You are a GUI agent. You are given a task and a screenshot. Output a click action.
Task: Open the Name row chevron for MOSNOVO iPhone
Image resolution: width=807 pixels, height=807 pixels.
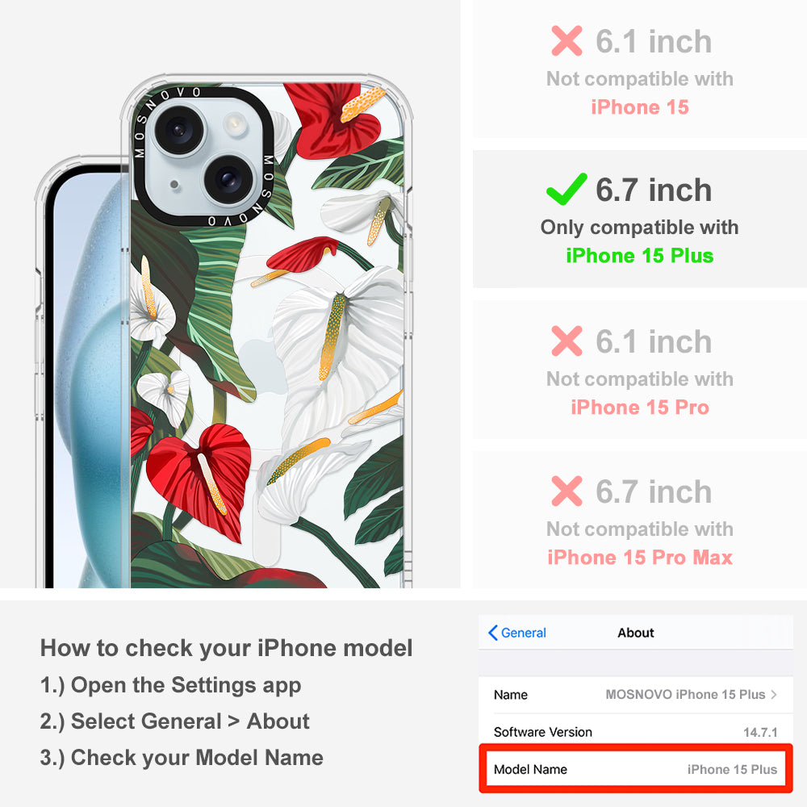[x=774, y=694]
